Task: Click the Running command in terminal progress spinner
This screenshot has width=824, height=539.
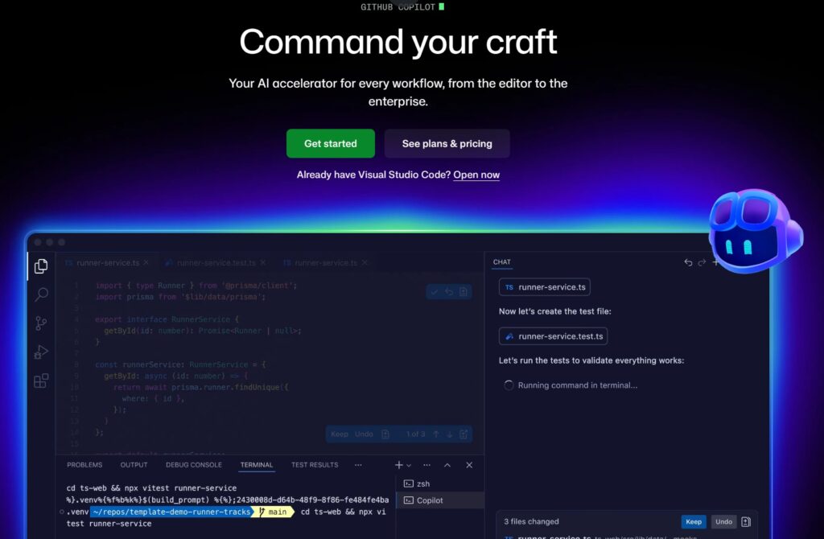Action: (509, 385)
